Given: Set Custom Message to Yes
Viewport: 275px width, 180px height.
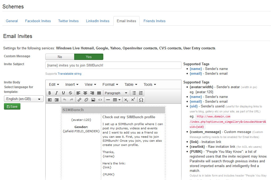Looking at the screenshot, I should 89,57.
